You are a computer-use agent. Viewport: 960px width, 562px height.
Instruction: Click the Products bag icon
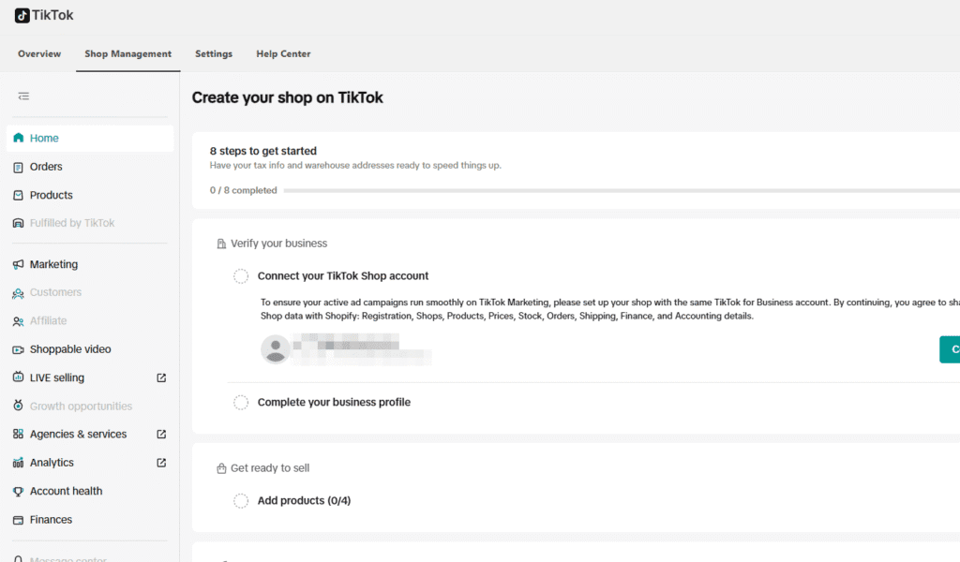19,195
